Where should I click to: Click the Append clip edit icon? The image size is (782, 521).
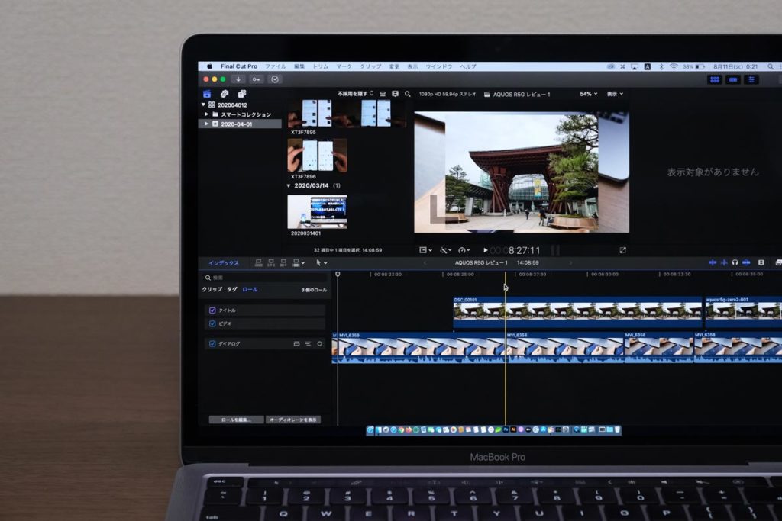pyautogui.click(x=283, y=262)
